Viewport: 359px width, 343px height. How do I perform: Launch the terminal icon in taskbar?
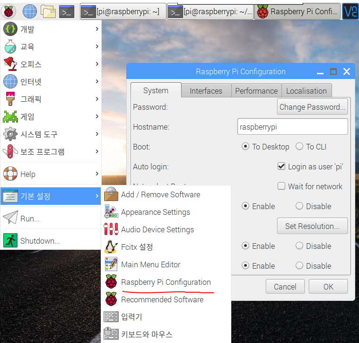67,11
